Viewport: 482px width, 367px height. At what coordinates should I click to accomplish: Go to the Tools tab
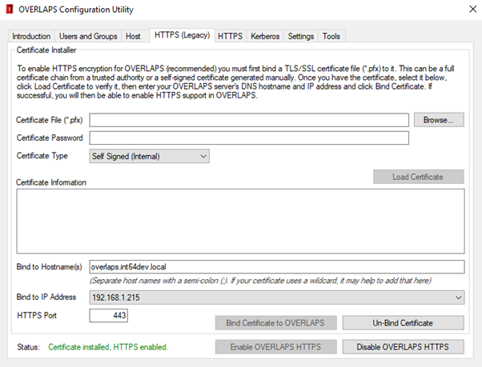click(x=331, y=36)
